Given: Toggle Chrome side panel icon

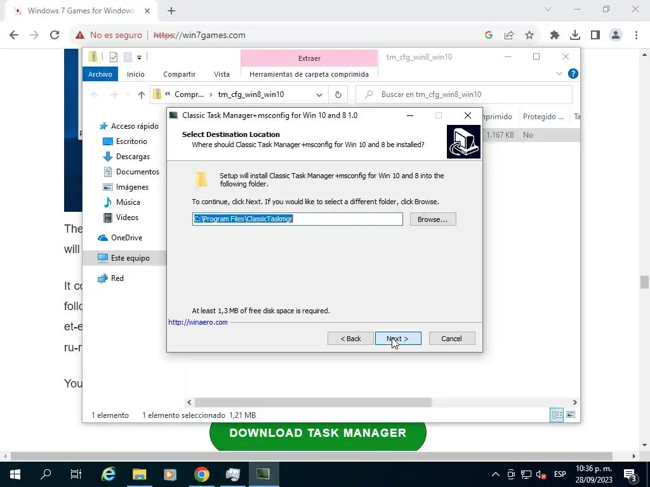Looking at the screenshot, I should [595, 36].
